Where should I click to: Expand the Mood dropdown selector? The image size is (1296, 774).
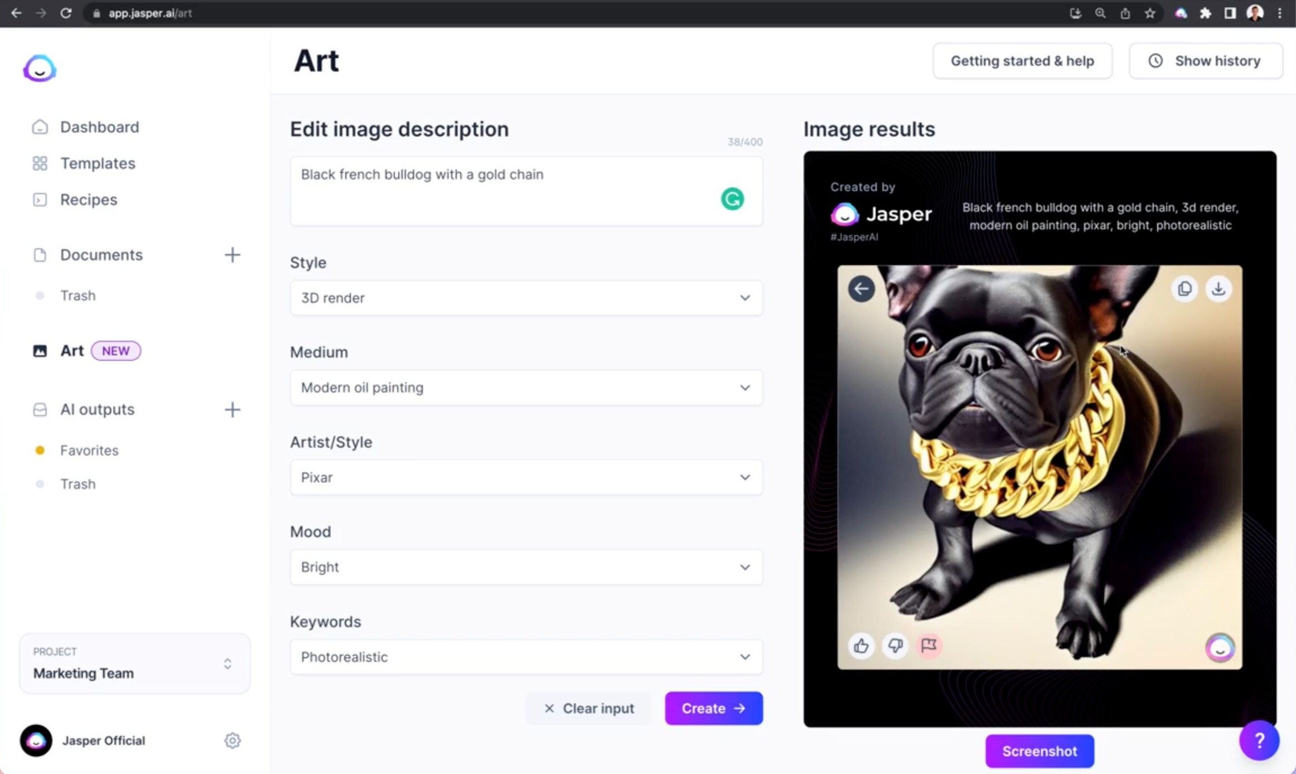pyautogui.click(x=526, y=567)
